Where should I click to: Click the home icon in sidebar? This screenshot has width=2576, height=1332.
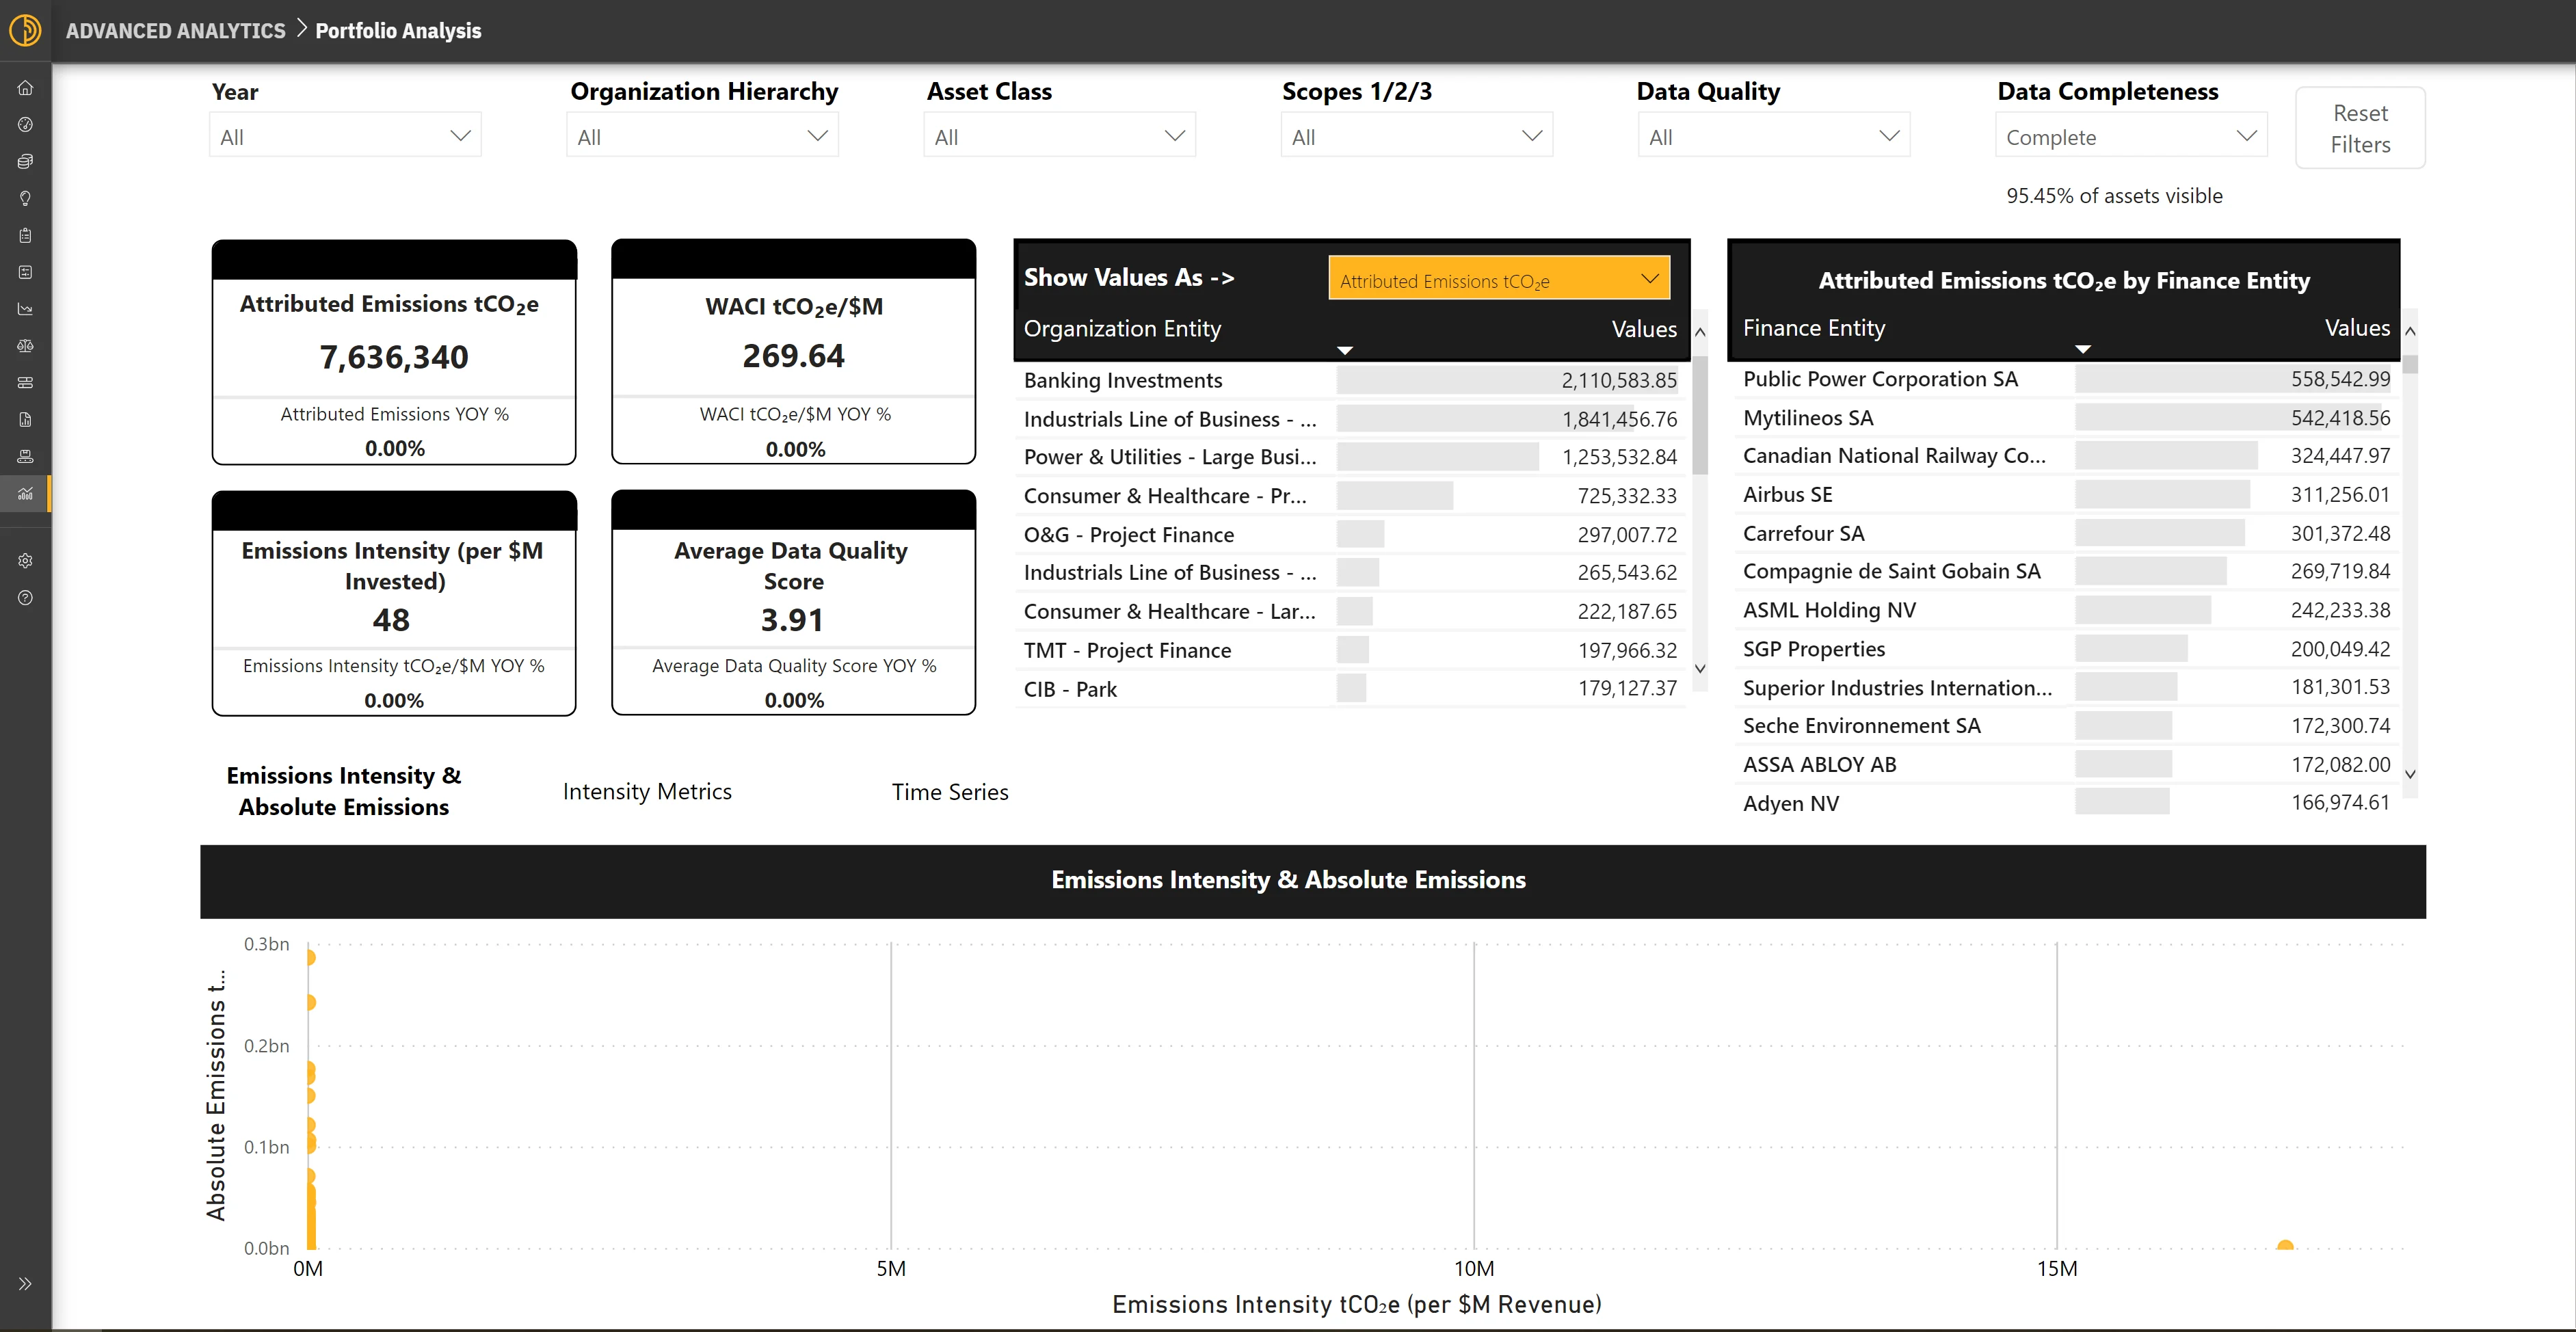[x=25, y=88]
